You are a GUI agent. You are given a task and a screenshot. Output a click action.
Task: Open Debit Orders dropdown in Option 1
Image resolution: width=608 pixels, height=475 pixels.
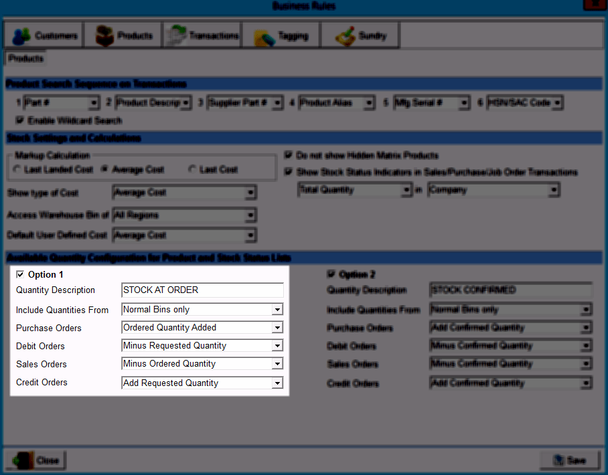coord(277,346)
